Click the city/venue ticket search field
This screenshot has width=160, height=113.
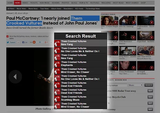117,85
